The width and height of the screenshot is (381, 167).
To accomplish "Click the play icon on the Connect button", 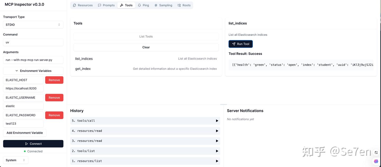I will point(26,144).
